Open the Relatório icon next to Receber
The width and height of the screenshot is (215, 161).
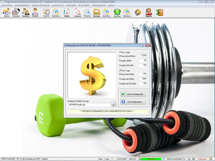pyautogui.click(x=127, y=13)
